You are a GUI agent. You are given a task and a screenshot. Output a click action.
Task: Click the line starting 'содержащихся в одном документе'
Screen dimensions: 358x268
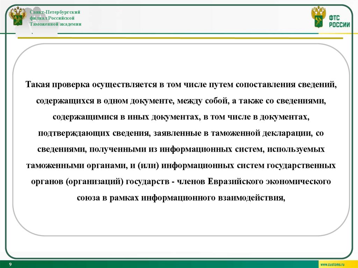(181, 101)
